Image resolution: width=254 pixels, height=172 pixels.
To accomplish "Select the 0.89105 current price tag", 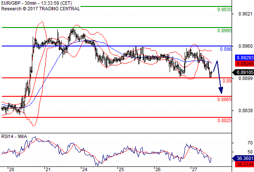I will point(243,72).
